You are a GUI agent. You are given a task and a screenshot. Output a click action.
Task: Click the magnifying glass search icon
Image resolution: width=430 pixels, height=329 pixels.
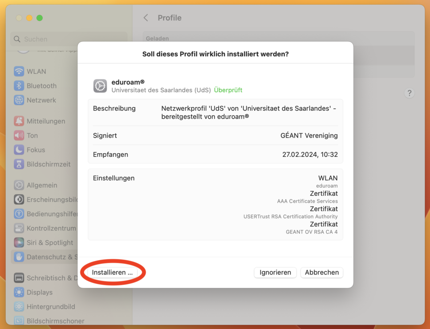pos(17,39)
